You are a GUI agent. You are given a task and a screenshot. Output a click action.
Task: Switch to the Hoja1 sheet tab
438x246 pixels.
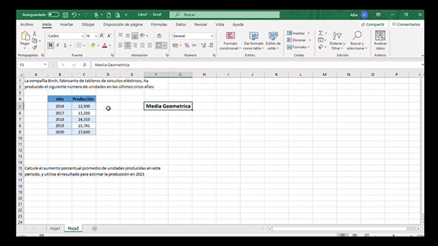(x=55, y=228)
